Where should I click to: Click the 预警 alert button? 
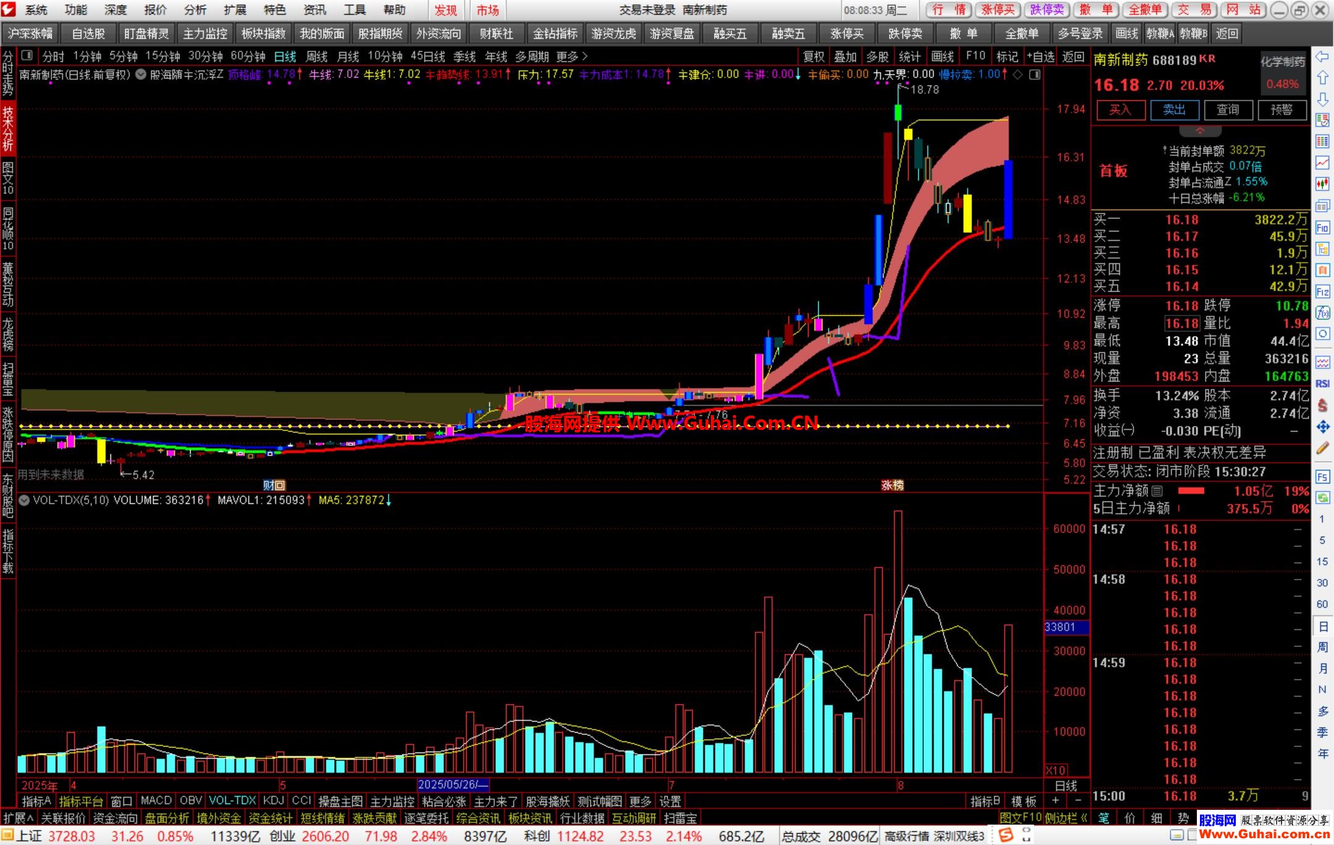tap(1282, 110)
